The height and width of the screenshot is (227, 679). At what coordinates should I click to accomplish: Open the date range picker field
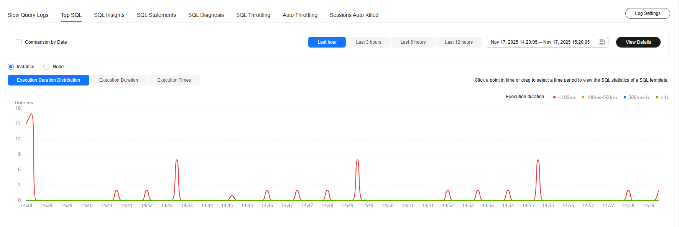[541, 42]
